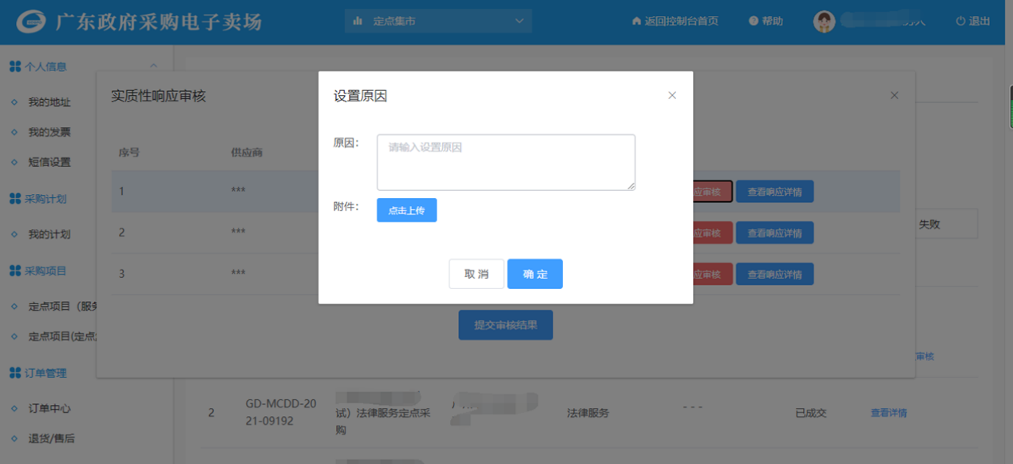The image size is (1013, 464).
Task: Click the 点击上传 attachment button
Action: point(406,211)
